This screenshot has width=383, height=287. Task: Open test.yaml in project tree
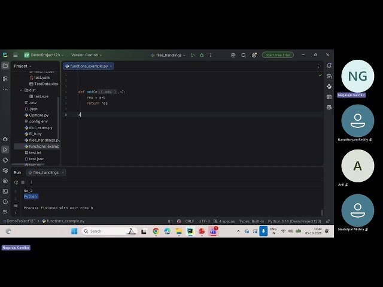pyautogui.click(x=40, y=78)
